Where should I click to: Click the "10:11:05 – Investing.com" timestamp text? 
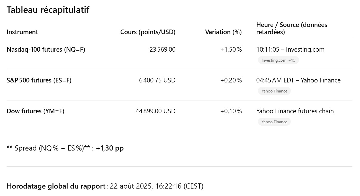(x=290, y=50)
